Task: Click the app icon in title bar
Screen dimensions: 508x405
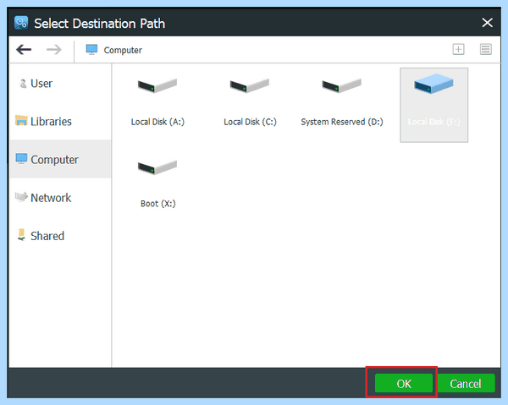Action: click(x=21, y=23)
